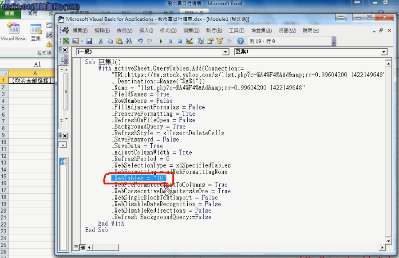399x258 pixels.
Task: Click the End Sub line
Action: click(x=96, y=230)
